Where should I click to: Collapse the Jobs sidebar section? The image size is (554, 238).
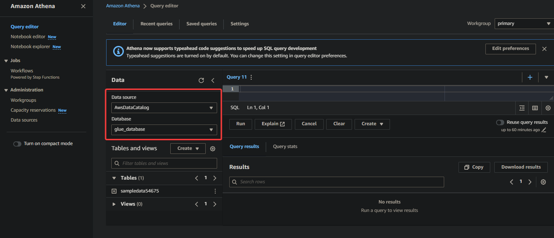pyautogui.click(x=6, y=61)
